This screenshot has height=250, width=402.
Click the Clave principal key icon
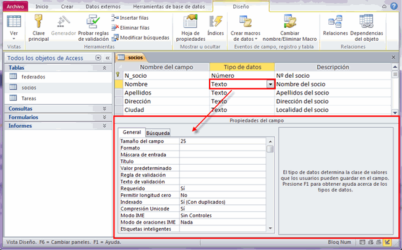point(38,22)
